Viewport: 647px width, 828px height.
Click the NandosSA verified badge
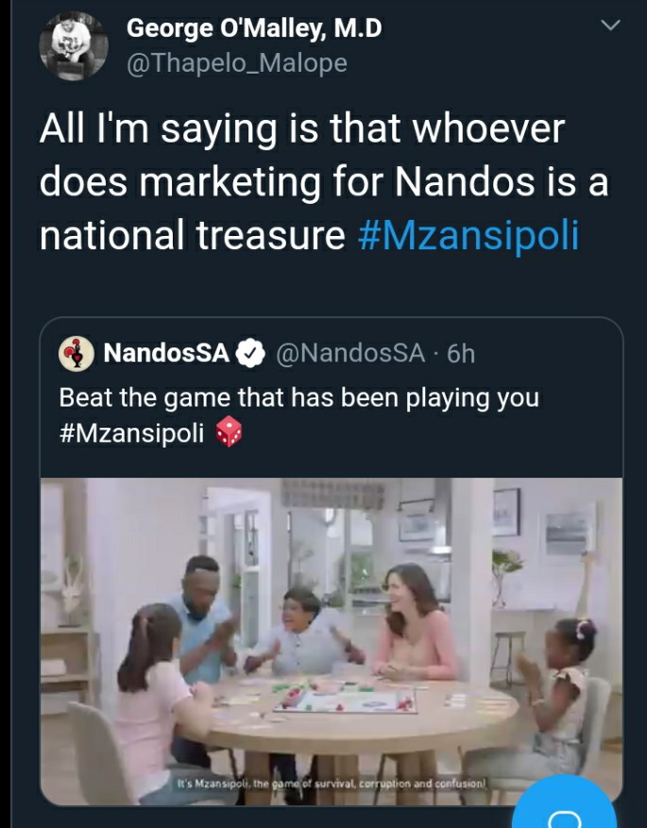click(249, 353)
